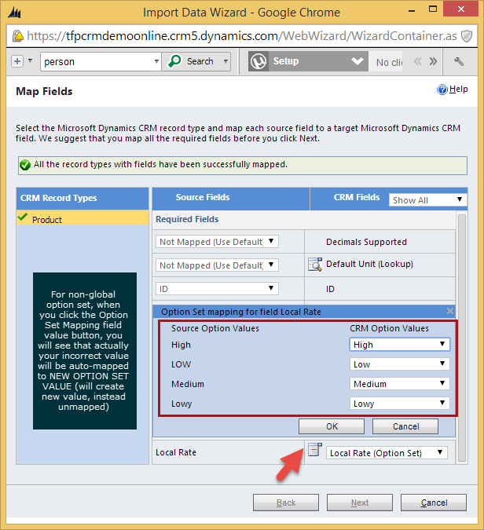Viewport: 484px width, 530px height.
Task: Open CRM option dropdown for source Medium
Action: coord(399,384)
